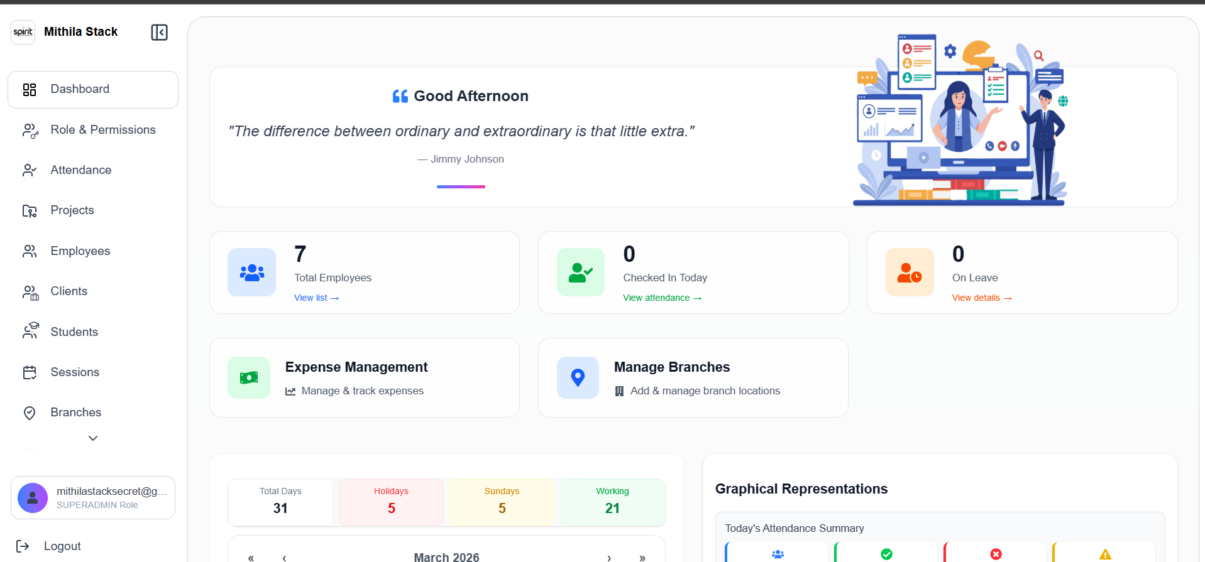Go to the Attendance page
Image resolution: width=1205 pixels, height=562 pixels.
point(93,170)
